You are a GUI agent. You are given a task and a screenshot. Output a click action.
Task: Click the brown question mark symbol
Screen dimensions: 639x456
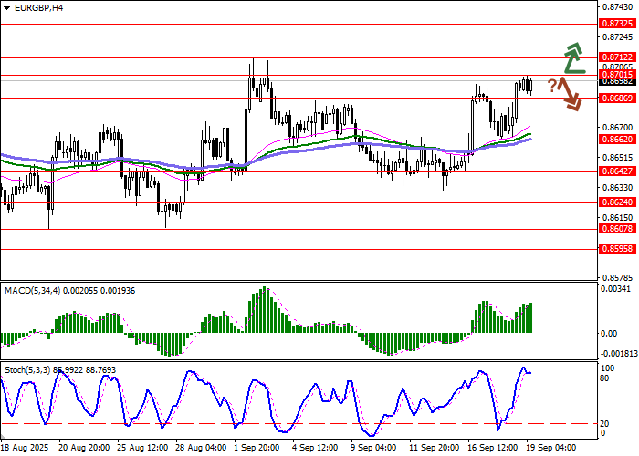tap(552, 86)
